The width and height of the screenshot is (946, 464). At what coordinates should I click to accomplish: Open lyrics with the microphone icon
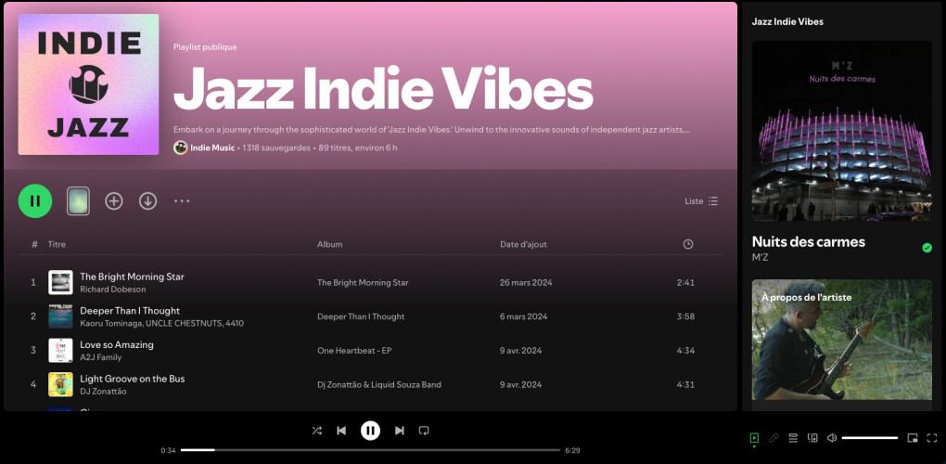click(773, 438)
